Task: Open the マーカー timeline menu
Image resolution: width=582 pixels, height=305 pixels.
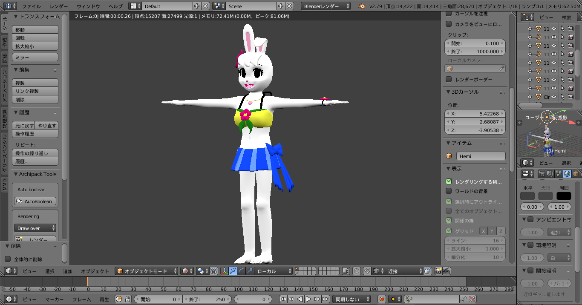Action: (54, 299)
